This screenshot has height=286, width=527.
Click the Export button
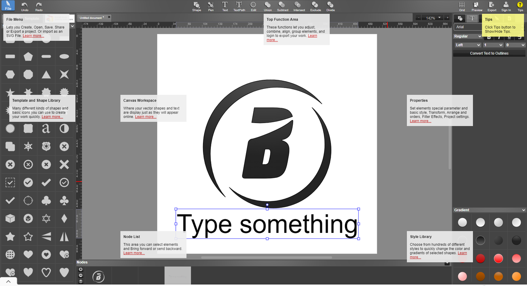492,6
